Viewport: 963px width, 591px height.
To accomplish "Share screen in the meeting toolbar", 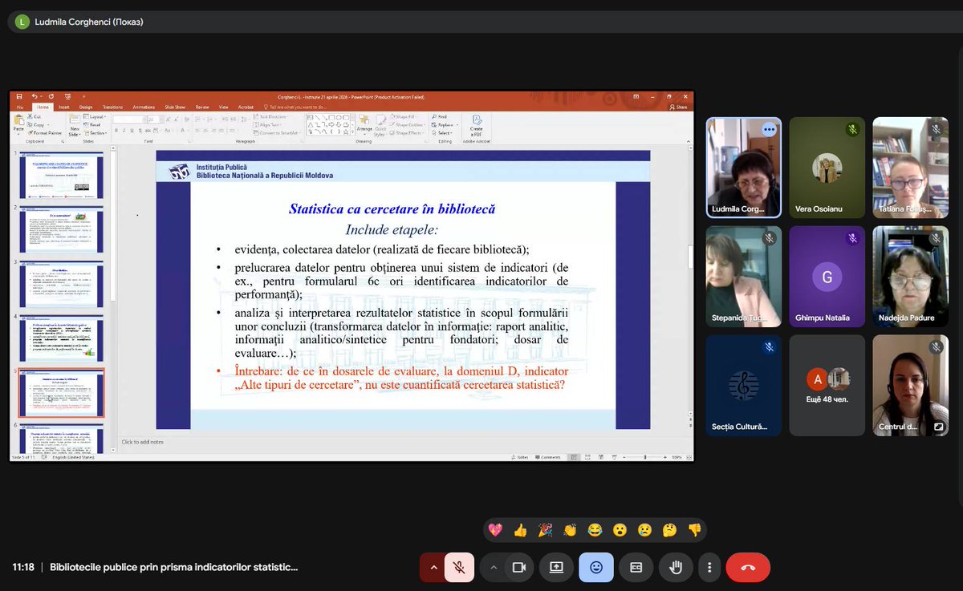I will (556, 567).
